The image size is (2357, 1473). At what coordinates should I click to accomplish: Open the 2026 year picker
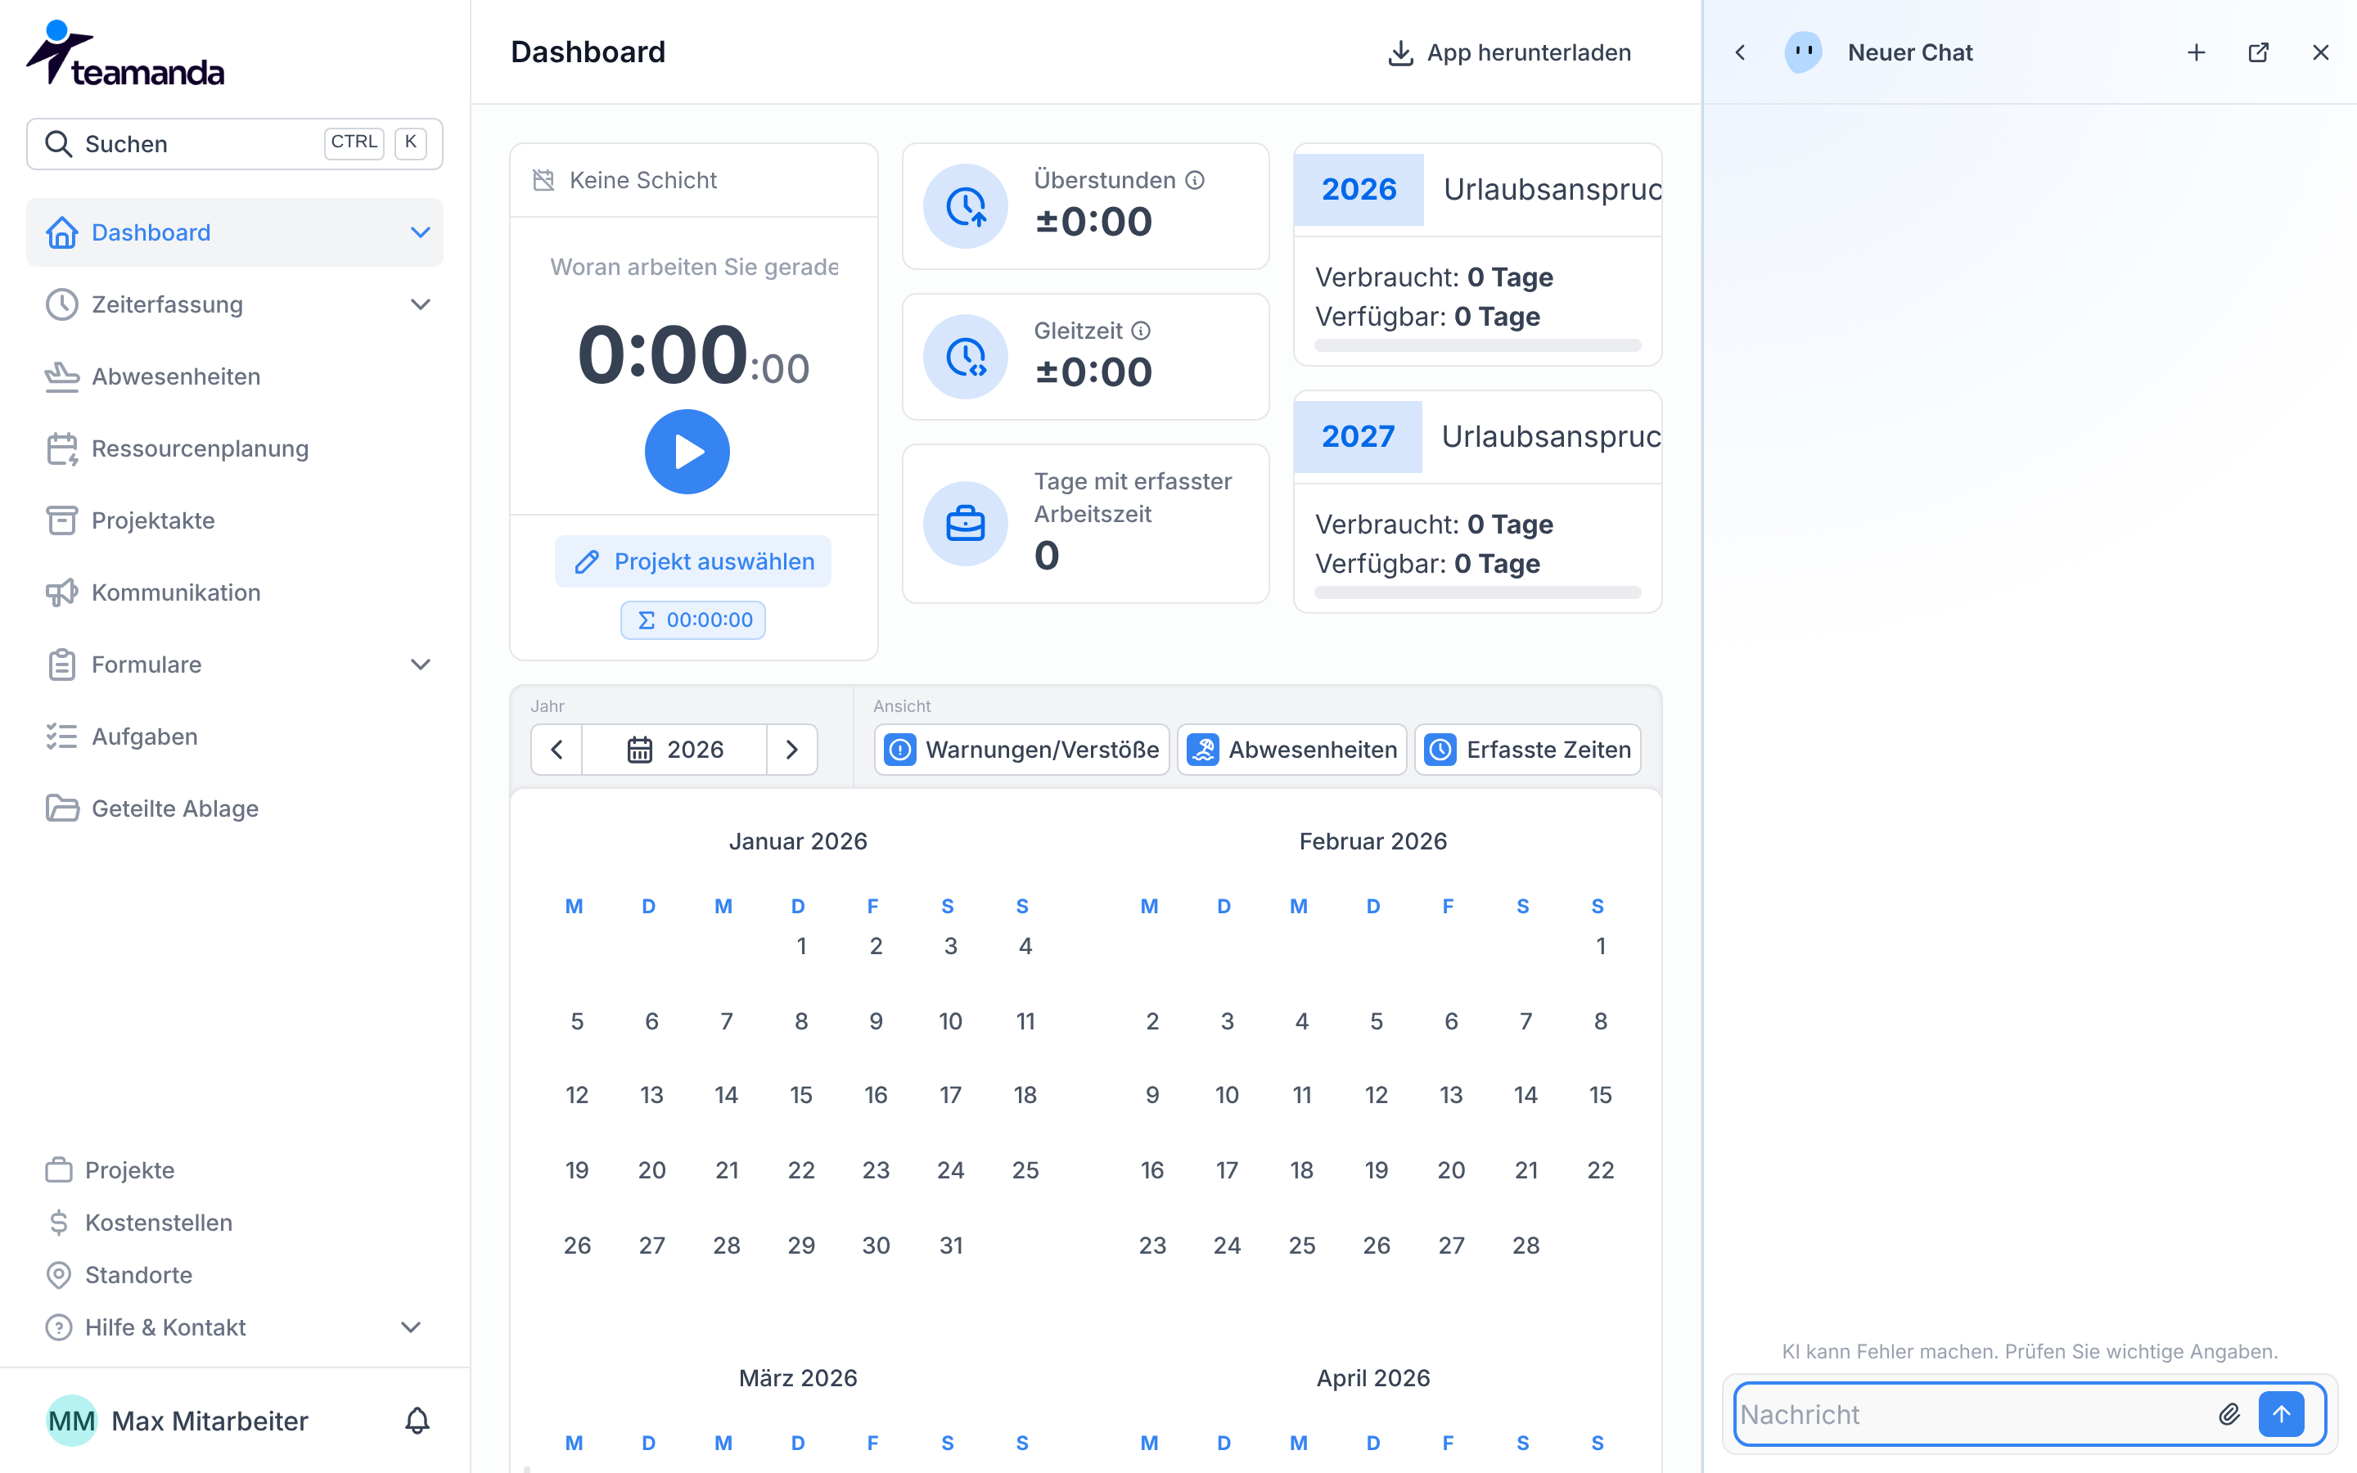[x=674, y=749]
